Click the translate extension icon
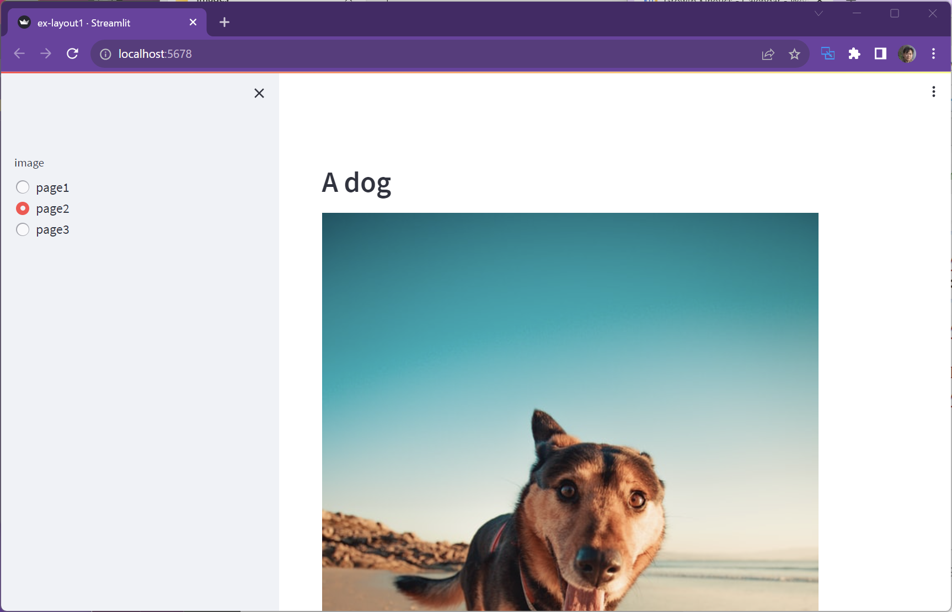 (827, 53)
